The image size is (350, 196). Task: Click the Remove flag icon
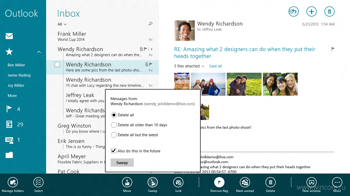point(219,182)
